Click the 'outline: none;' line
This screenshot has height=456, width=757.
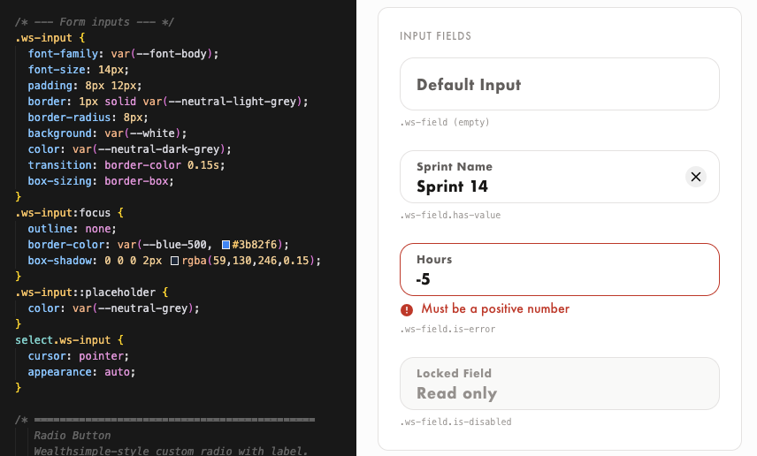tap(72, 229)
